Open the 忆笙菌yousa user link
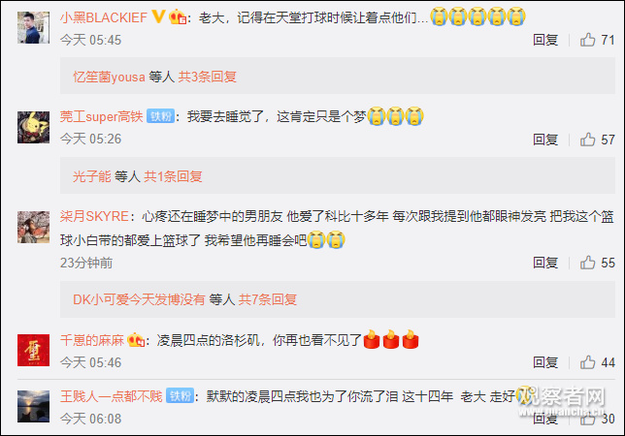Screen dimensions: 625x436 pyautogui.click(x=109, y=77)
